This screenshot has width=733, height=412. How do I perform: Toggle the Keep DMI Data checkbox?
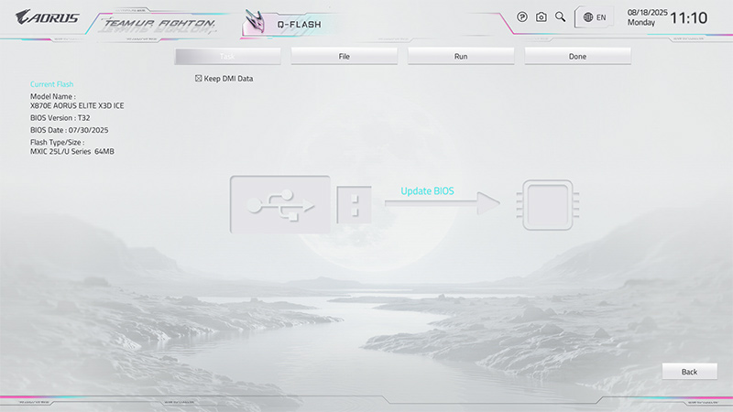(199, 79)
